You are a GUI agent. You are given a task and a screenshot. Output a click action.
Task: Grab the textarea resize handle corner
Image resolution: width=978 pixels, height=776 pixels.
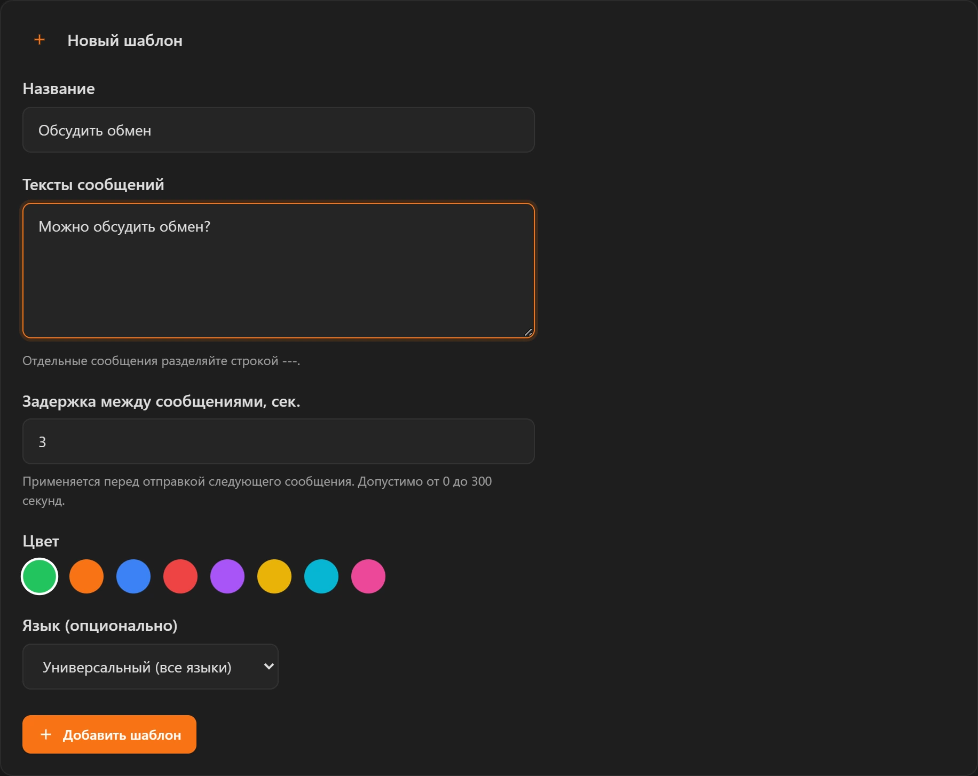coord(528,332)
